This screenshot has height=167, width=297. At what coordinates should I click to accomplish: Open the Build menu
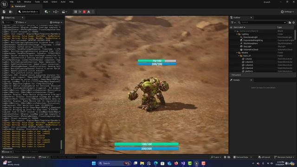pyautogui.click(x=45, y=2)
